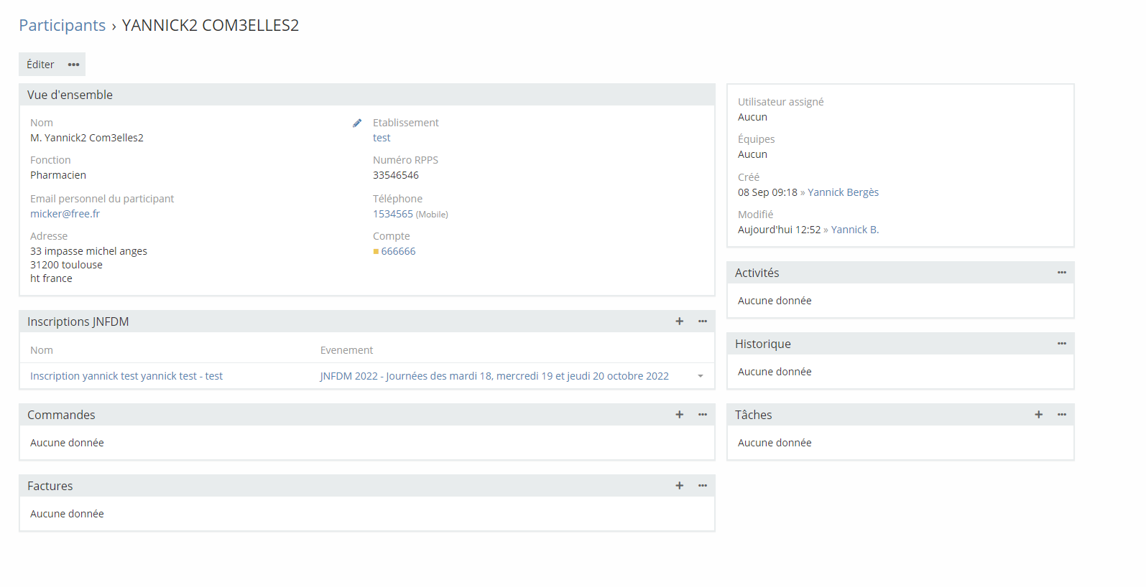Create a new task in Tâches

(1038, 415)
